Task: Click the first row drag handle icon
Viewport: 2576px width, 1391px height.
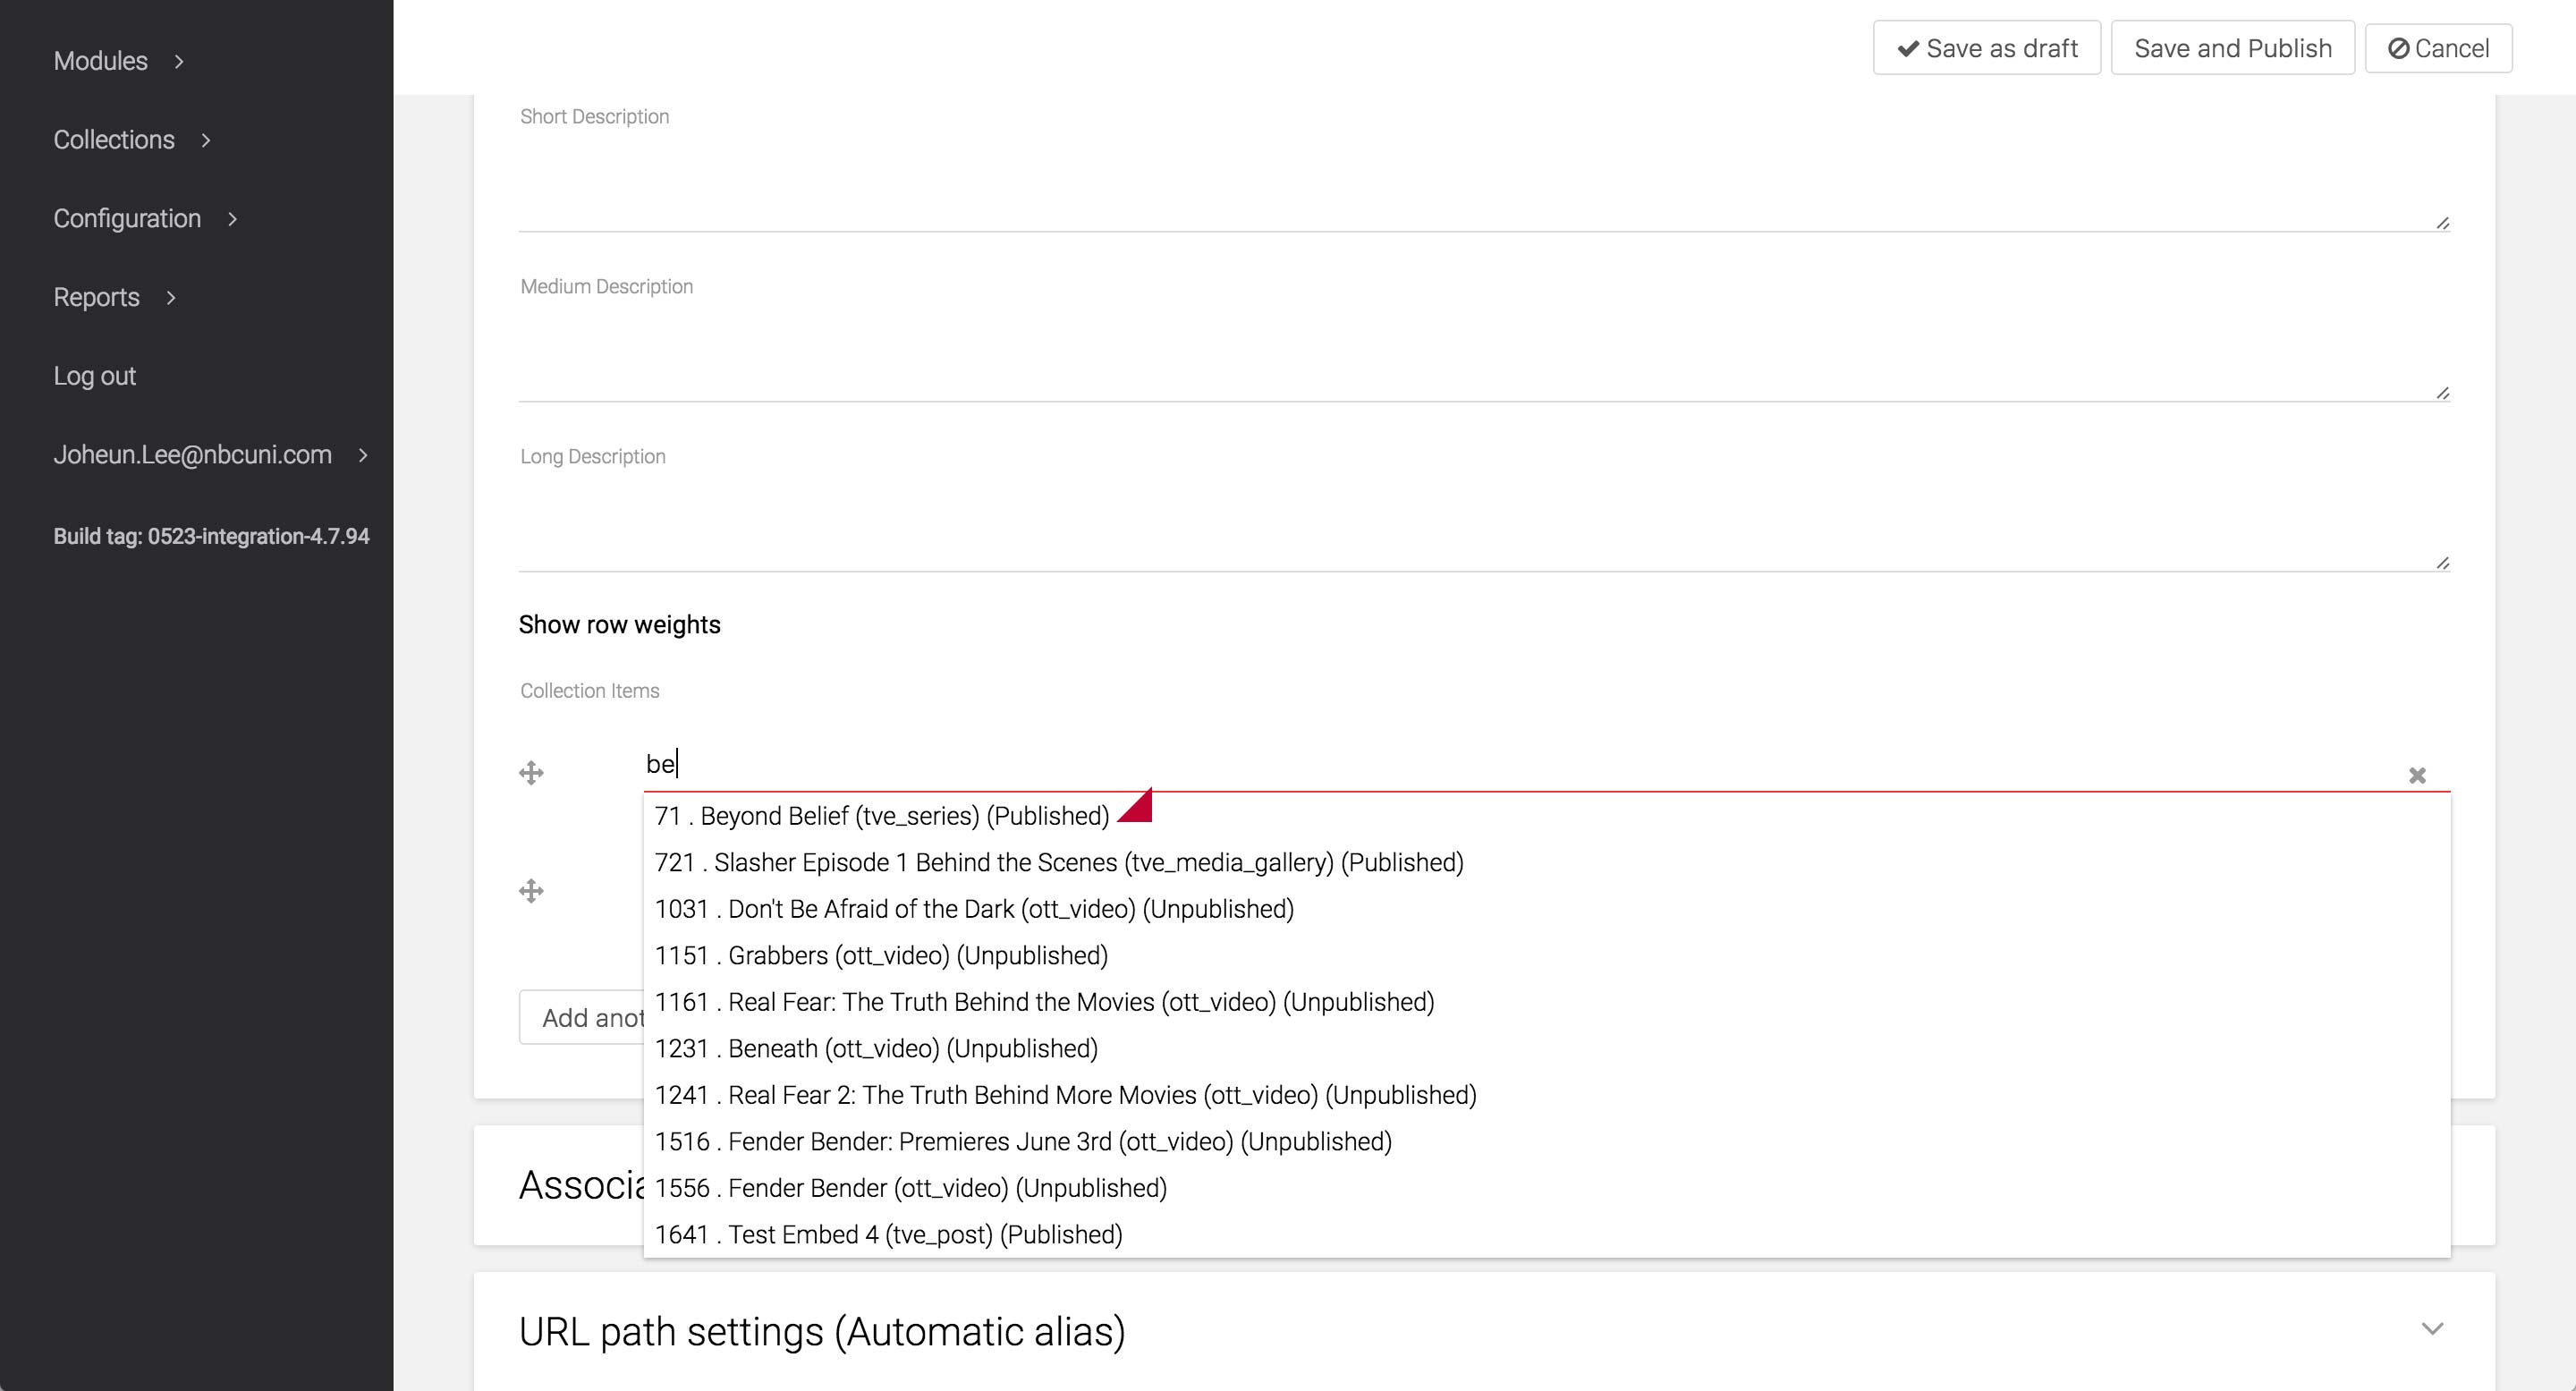Action: point(531,773)
